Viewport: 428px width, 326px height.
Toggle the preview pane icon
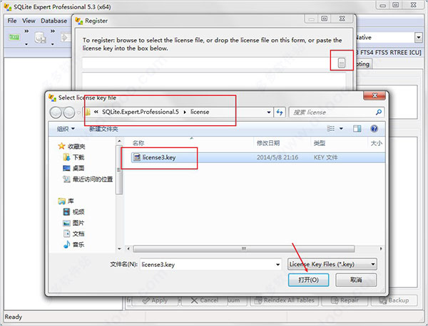(x=357, y=129)
